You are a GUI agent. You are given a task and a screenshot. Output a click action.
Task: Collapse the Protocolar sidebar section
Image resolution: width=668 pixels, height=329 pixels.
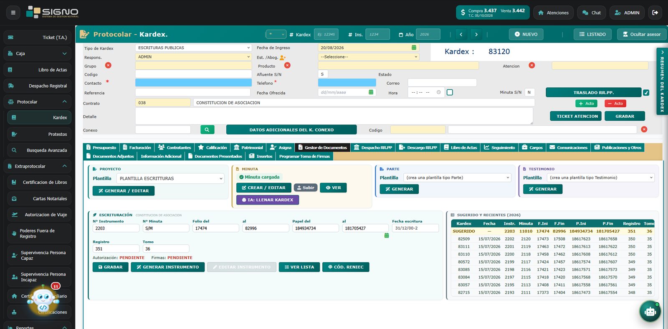[x=38, y=102]
